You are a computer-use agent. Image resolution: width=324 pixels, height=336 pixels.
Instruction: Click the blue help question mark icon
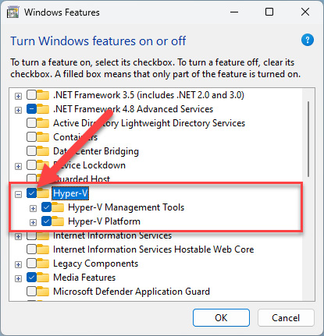[308, 40]
